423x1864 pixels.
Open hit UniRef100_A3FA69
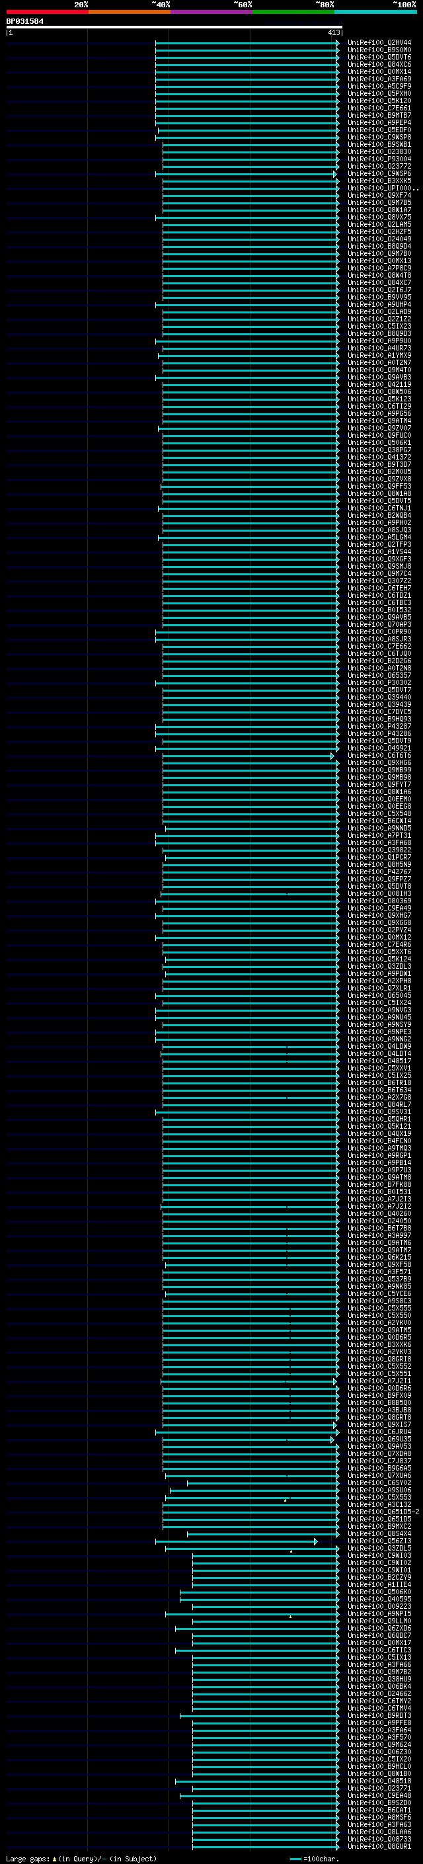379,79
